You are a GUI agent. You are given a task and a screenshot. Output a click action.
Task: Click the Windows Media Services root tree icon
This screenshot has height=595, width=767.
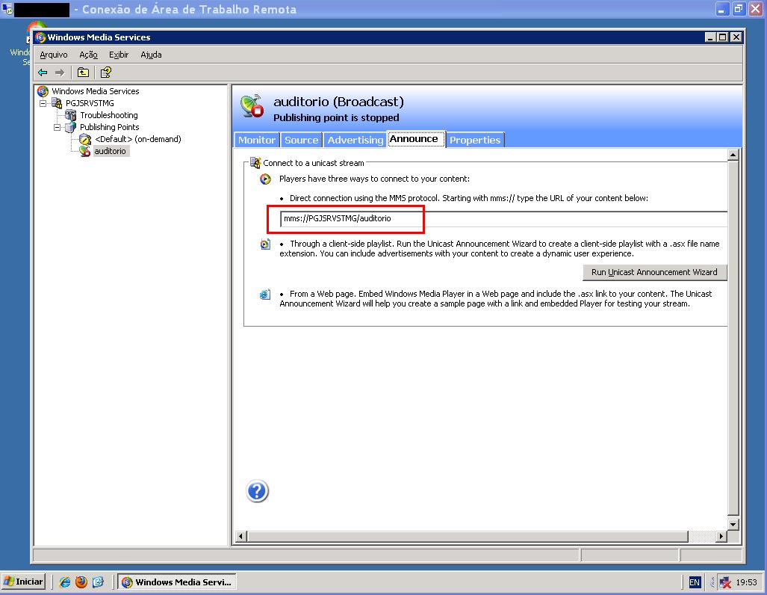[43, 91]
